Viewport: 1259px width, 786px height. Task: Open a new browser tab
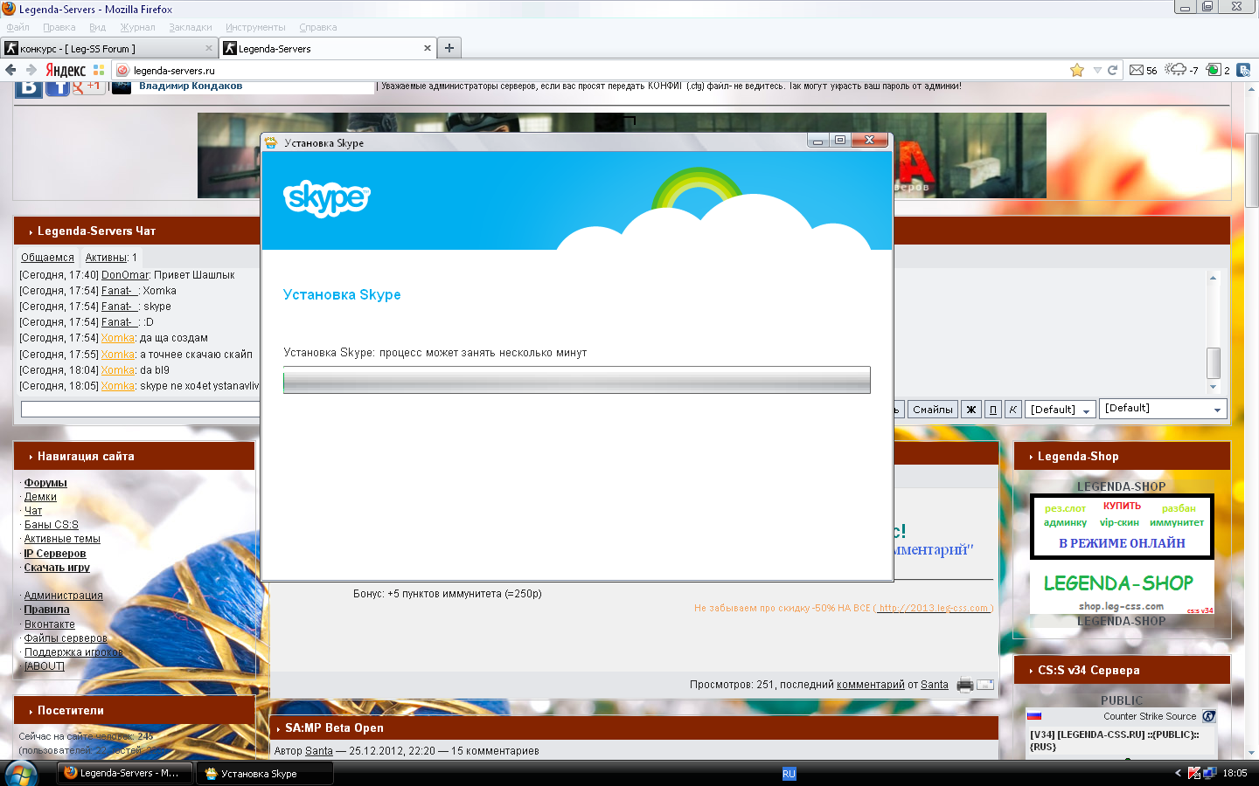pyautogui.click(x=449, y=48)
